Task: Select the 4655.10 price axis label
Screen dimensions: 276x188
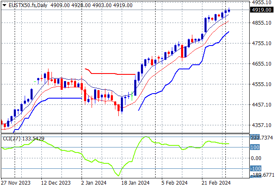Action: coord(261,64)
